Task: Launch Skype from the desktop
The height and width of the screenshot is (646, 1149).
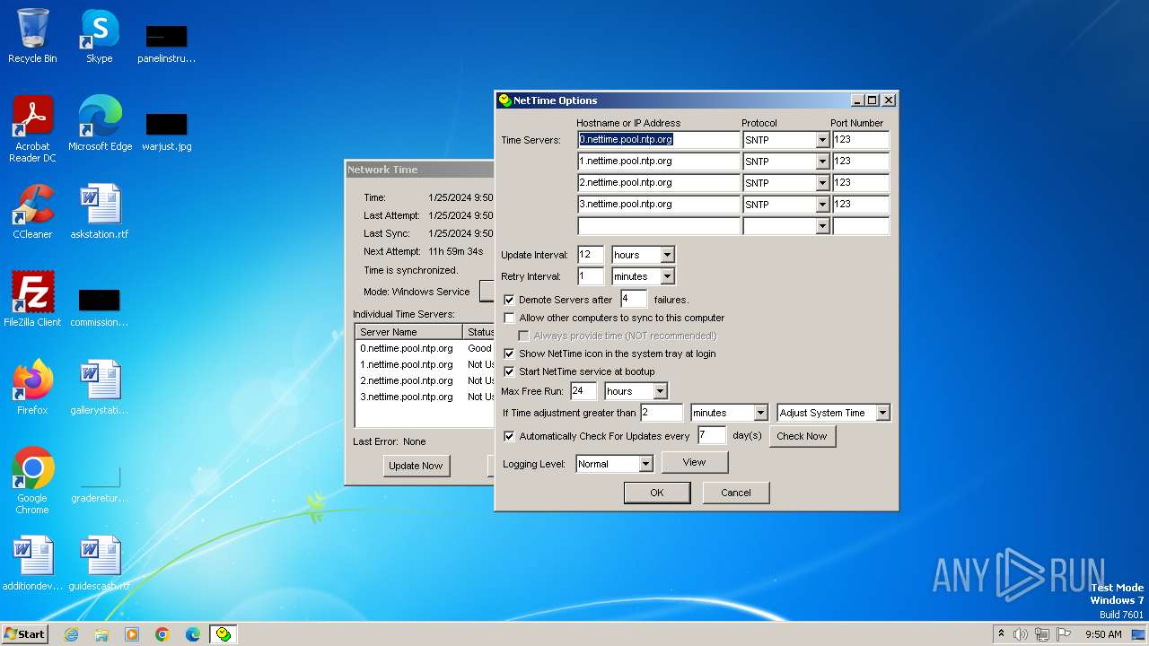Action: 100,36
